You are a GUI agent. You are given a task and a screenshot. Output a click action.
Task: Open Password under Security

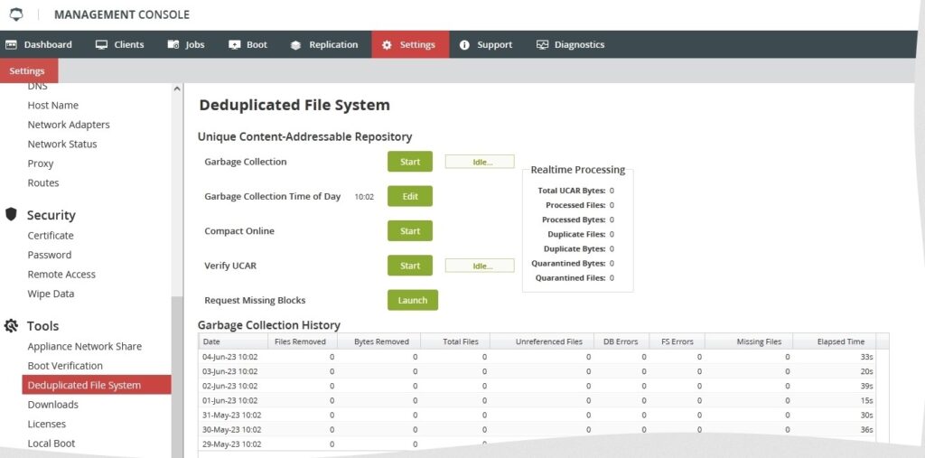coord(50,255)
